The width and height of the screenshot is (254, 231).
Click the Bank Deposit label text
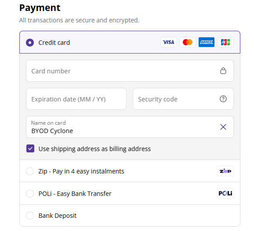pyautogui.click(x=57, y=216)
